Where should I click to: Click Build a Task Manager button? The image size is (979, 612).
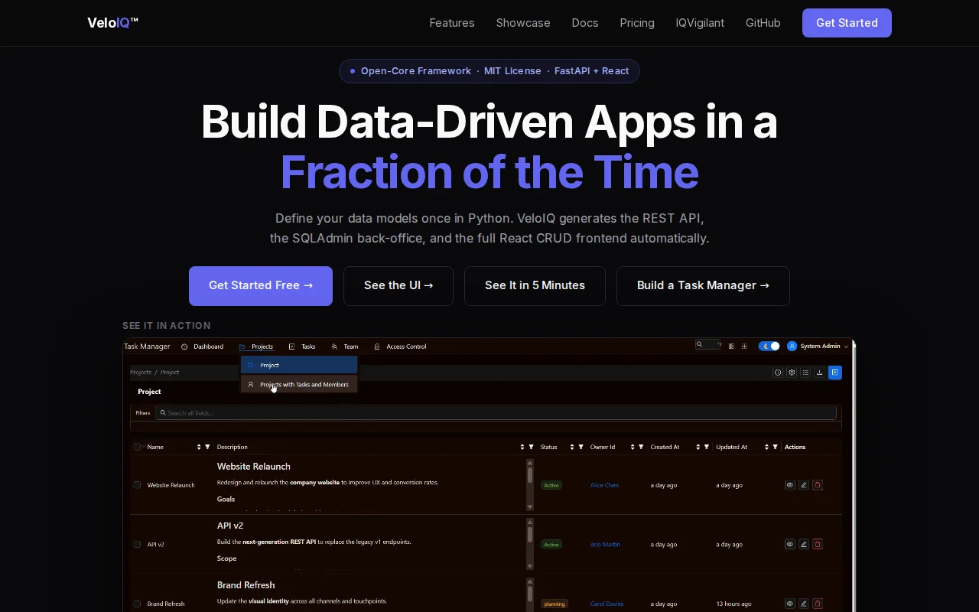click(703, 285)
